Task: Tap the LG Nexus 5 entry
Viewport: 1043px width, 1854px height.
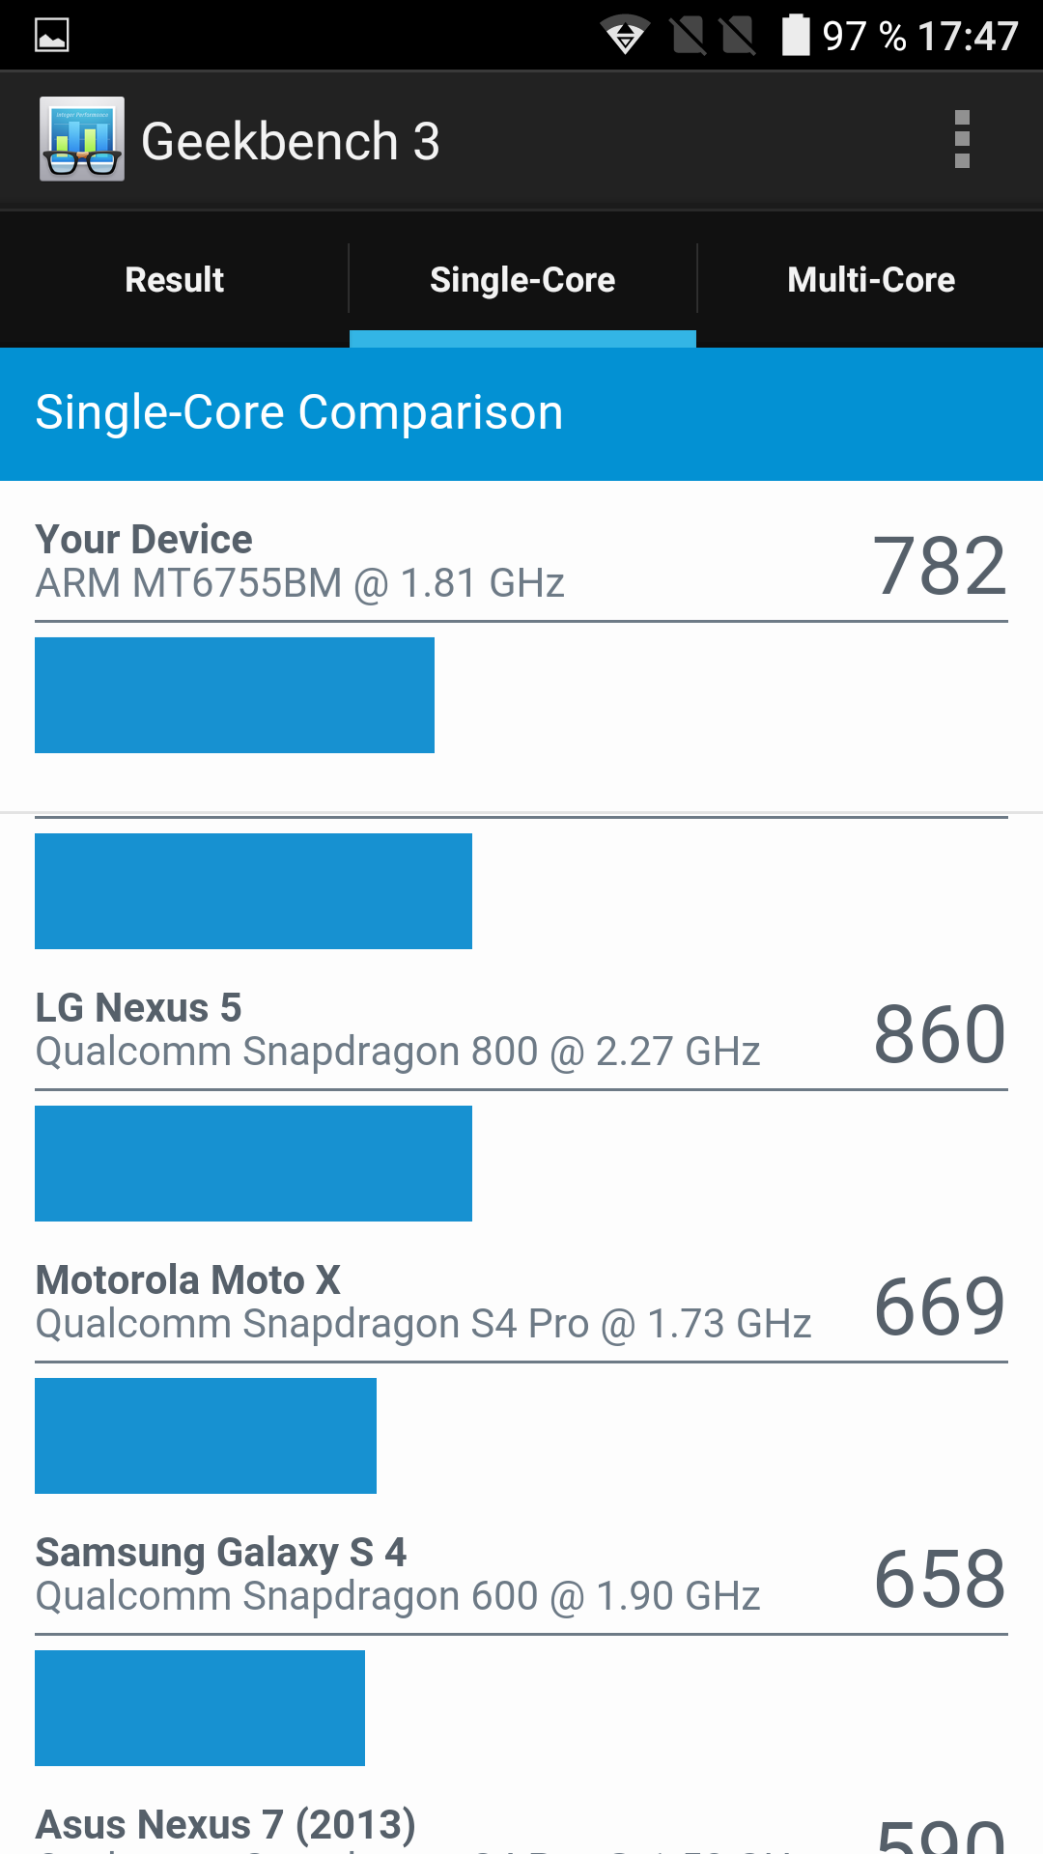Action: [x=397, y=1030]
